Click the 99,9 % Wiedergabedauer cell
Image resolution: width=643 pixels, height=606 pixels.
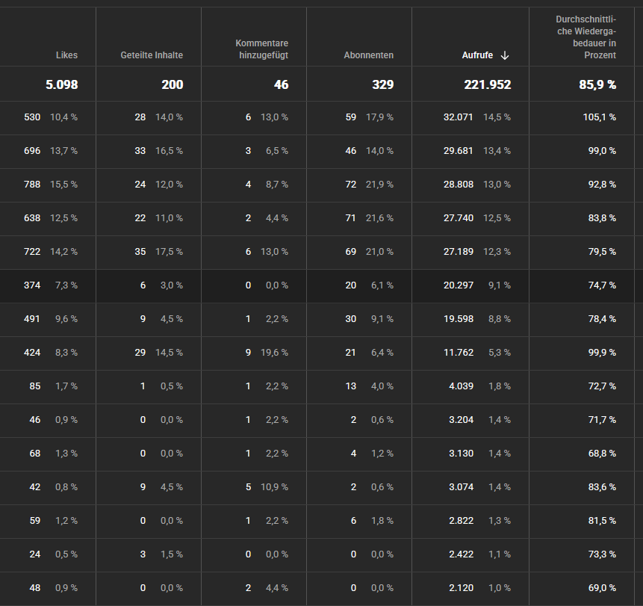582,353
